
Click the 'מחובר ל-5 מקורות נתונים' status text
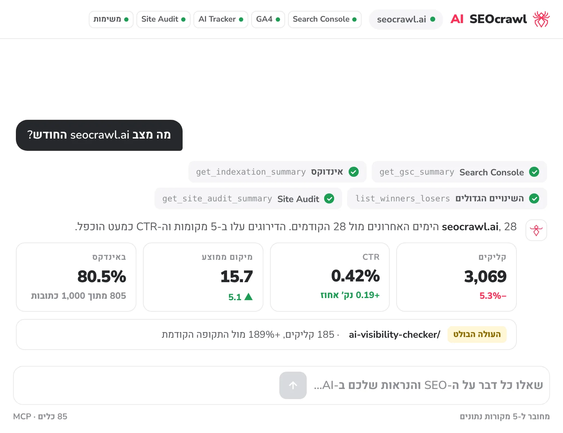505,417
